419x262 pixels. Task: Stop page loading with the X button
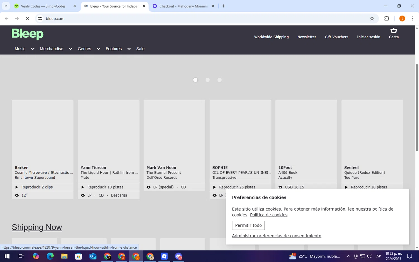27,18
